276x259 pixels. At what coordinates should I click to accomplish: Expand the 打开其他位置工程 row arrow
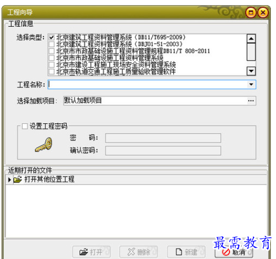[10, 180]
